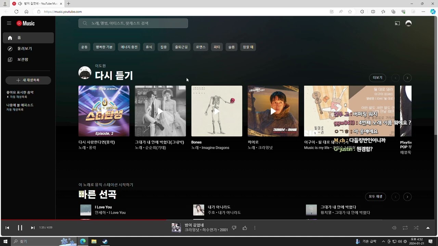Select the 출퇴근길 mood chip
The height and width of the screenshot is (246, 438).
(181, 47)
